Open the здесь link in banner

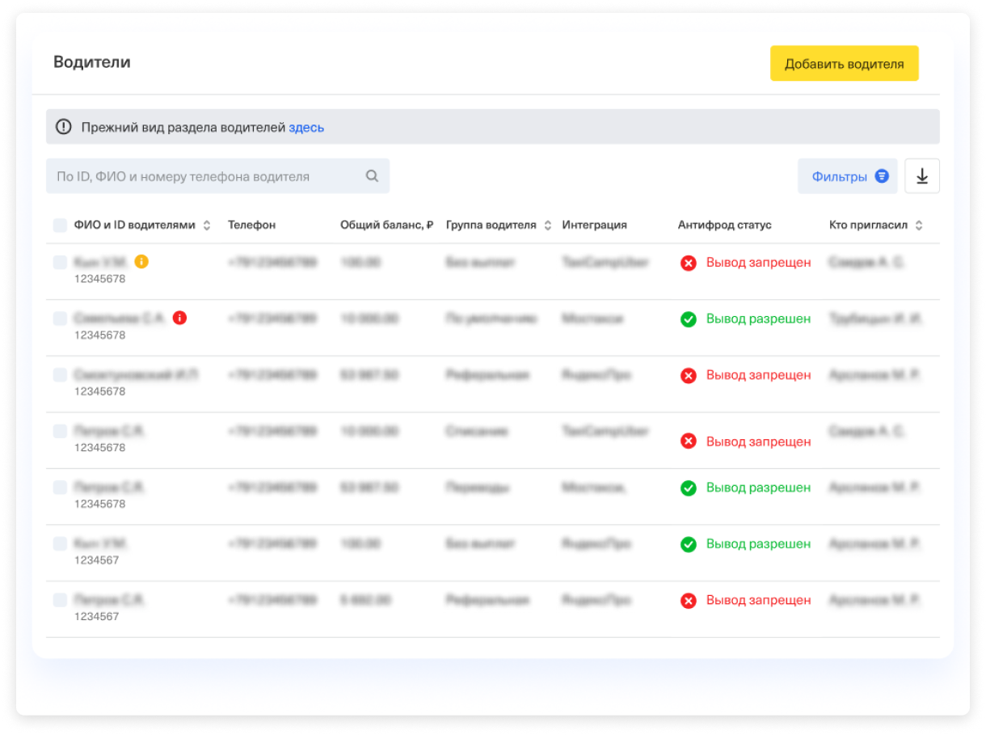pyautogui.click(x=306, y=128)
